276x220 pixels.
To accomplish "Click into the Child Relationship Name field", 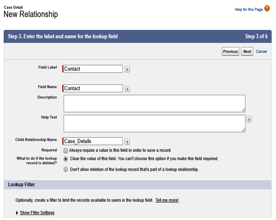I will 93,141.
